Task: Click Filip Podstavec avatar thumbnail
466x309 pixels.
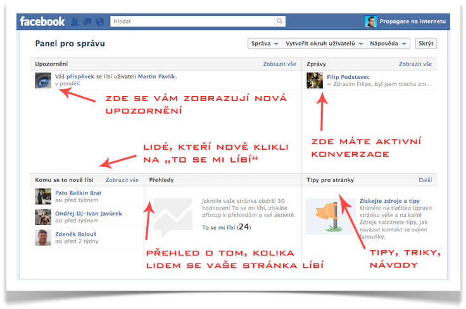Action: coord(315,80)
